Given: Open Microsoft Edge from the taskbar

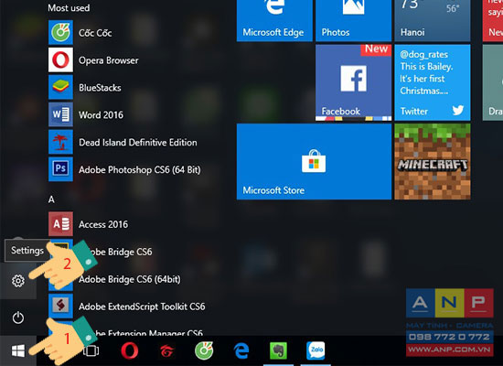Looking at the screenshot, I should (241, 350).
